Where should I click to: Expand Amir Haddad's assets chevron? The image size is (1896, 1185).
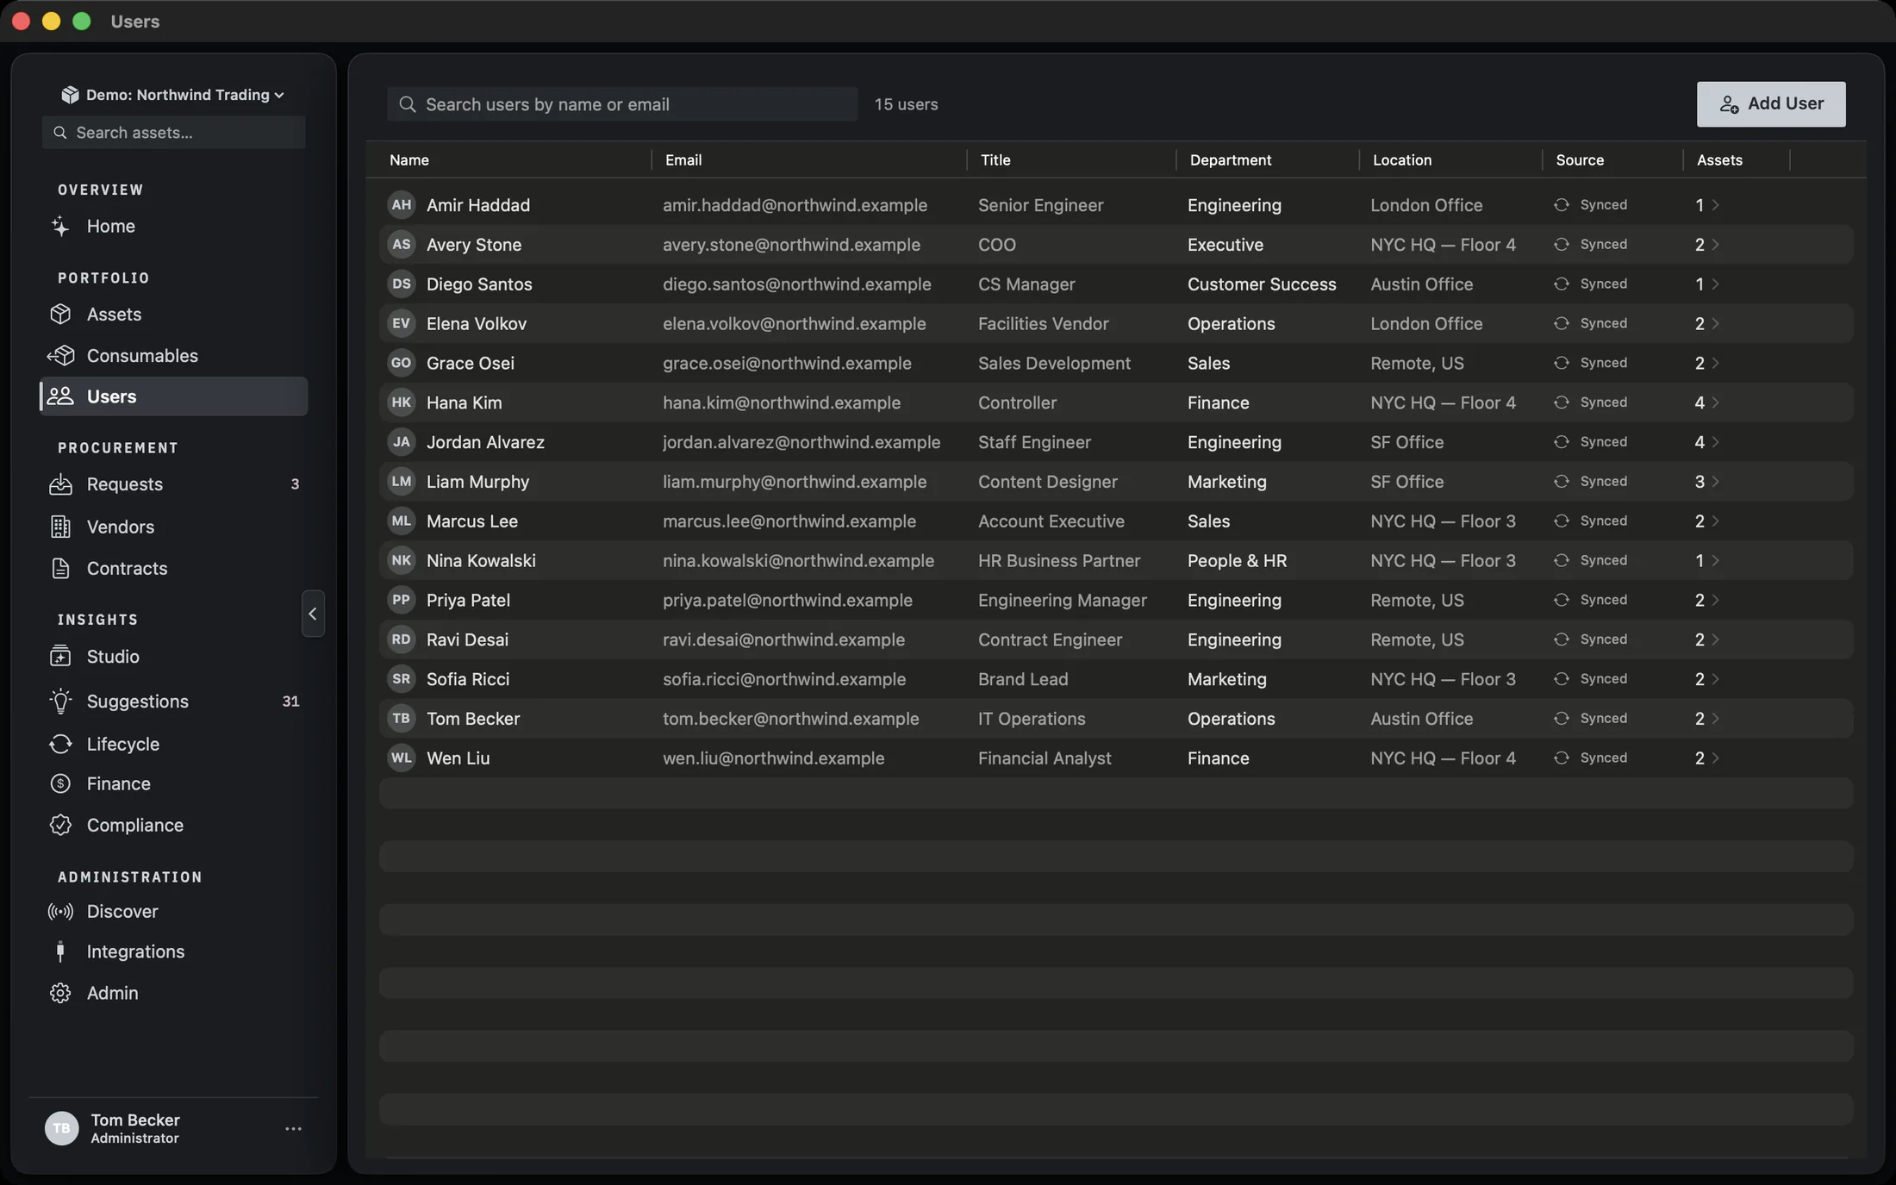1715,205
